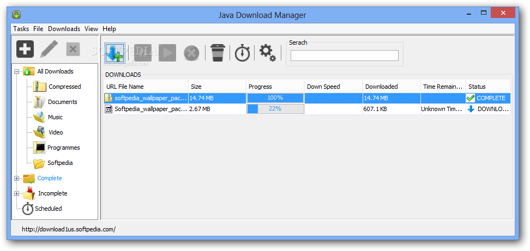Viewport: 530px width, 251px height.
Task: Select the Scheduled tree label
Action: [x=49, y=209]
